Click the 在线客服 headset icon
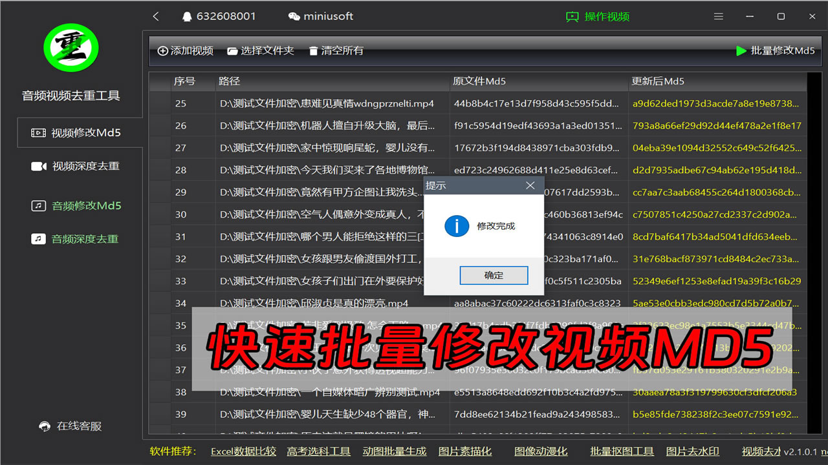 pyautogui.click(x=44, y=426)
